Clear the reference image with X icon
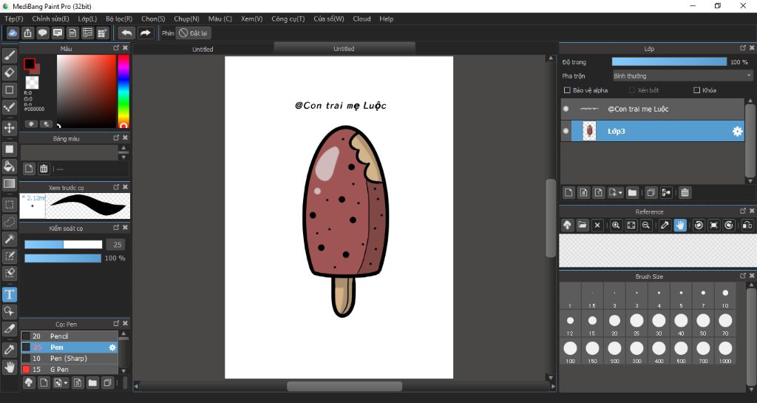The height and width of the screenshot is (403, 757). 597,225
